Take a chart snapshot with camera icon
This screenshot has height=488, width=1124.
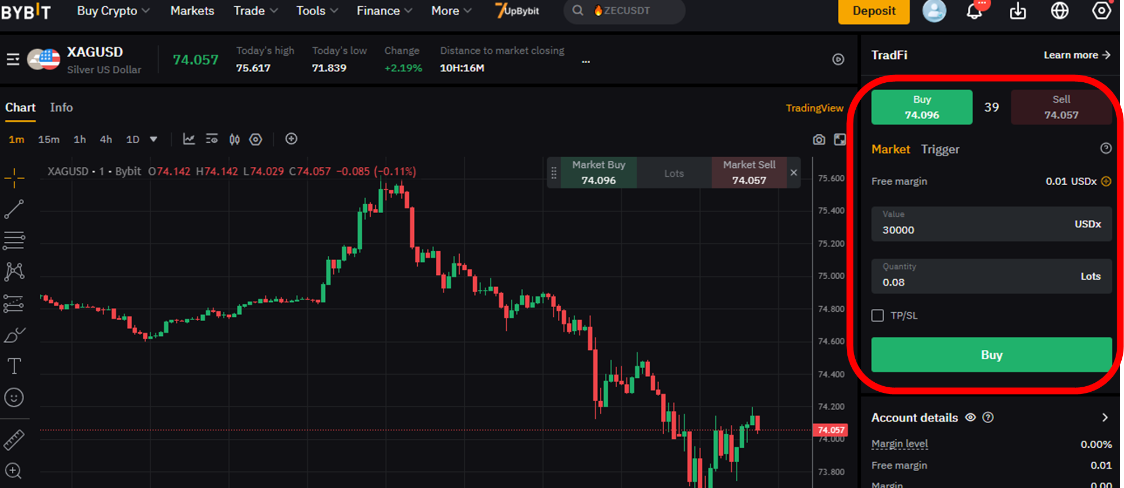819,139
